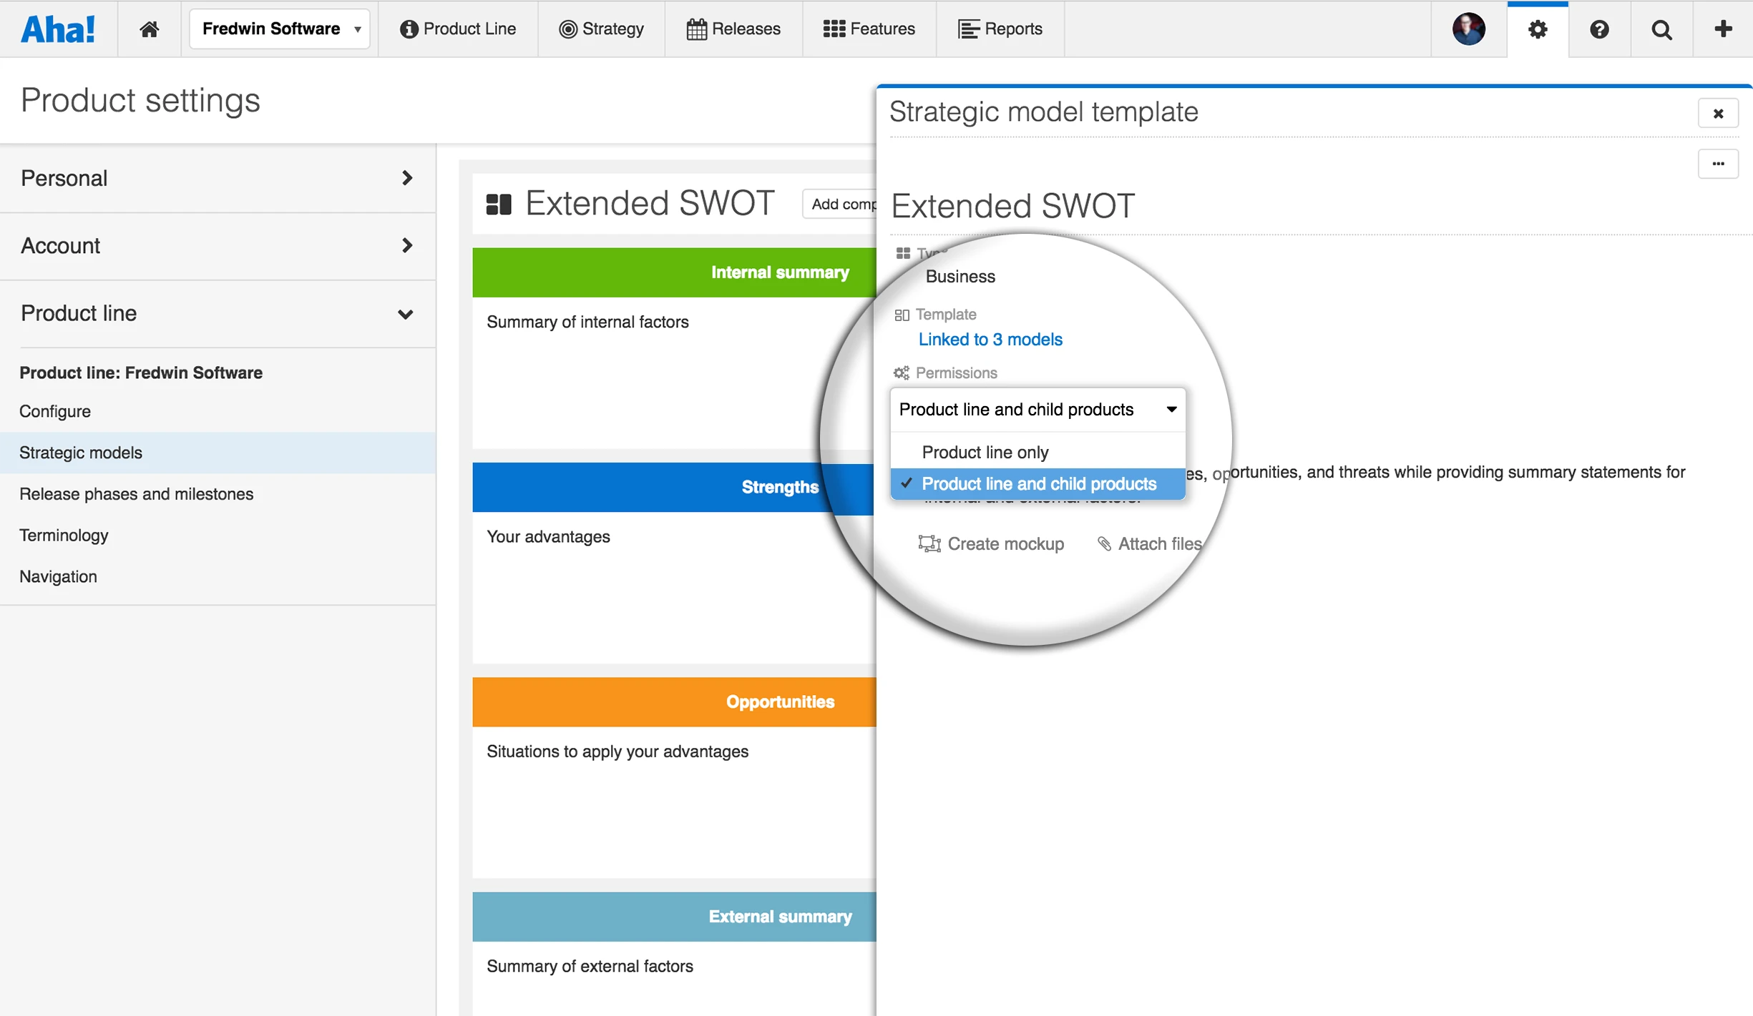Click the plus add icon
This screenshot has height=1016, width=1753.
point(1723,29)
